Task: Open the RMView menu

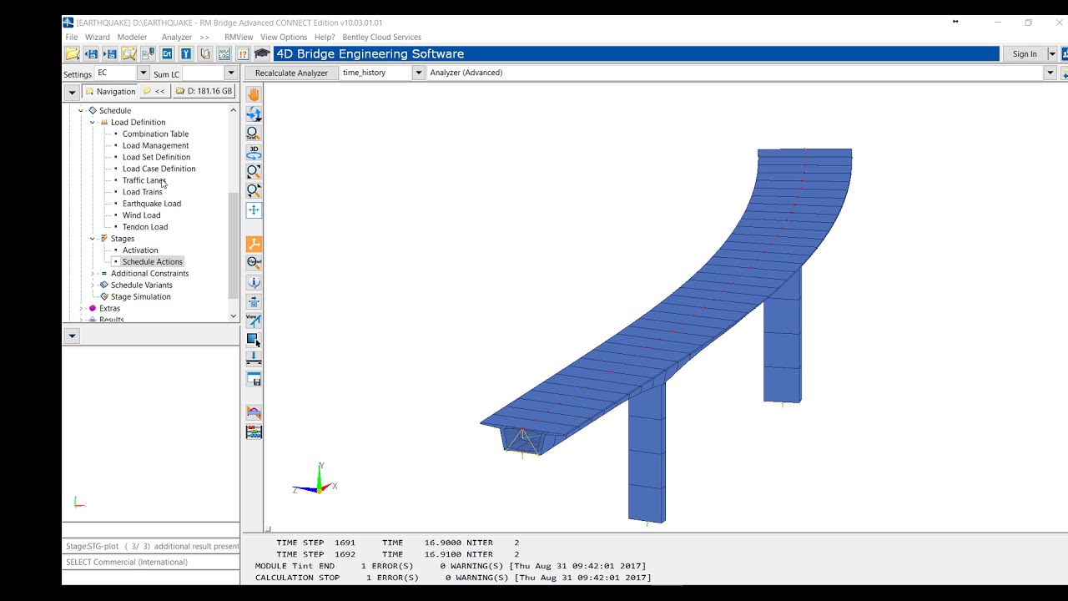Action: (x=239, y=37)
